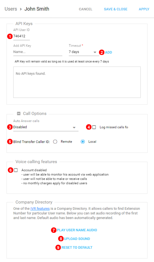Click PLAY USER NAME AUDIO
The image size is (154, 262).
coord(77,230)
